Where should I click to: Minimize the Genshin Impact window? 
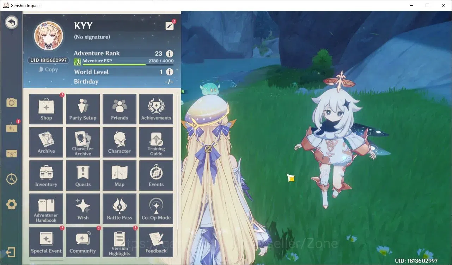411,5
